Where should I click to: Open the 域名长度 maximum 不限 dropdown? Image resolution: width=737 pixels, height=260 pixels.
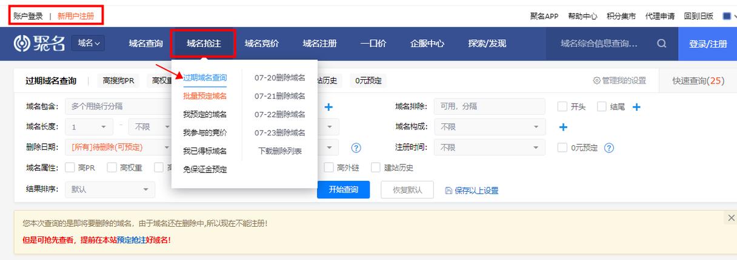pyautogui.click(x=150, y=127)
